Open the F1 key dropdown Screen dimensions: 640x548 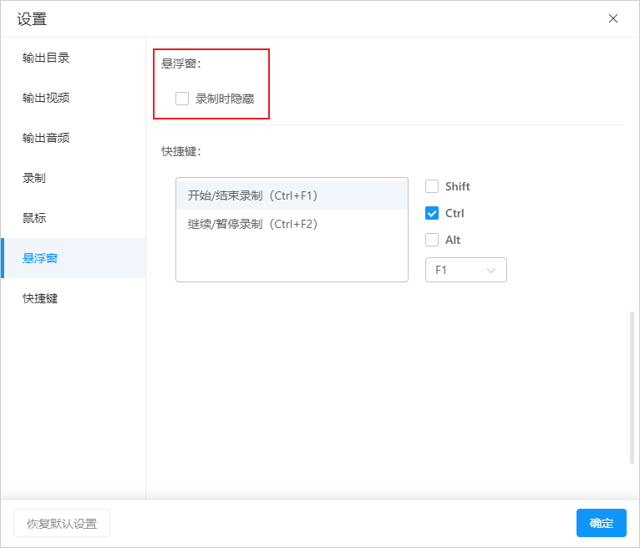(465, 270)
